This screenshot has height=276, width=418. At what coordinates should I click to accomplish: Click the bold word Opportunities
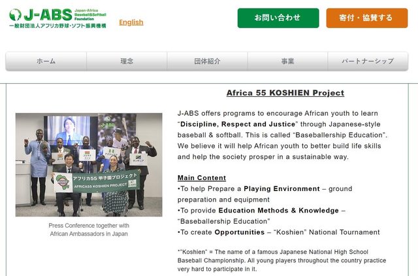[x=240, y=232]
